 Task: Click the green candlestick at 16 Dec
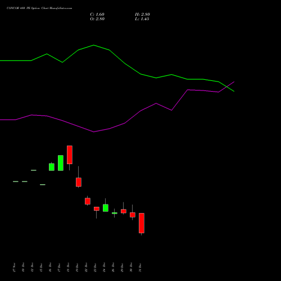click(52, 167)
